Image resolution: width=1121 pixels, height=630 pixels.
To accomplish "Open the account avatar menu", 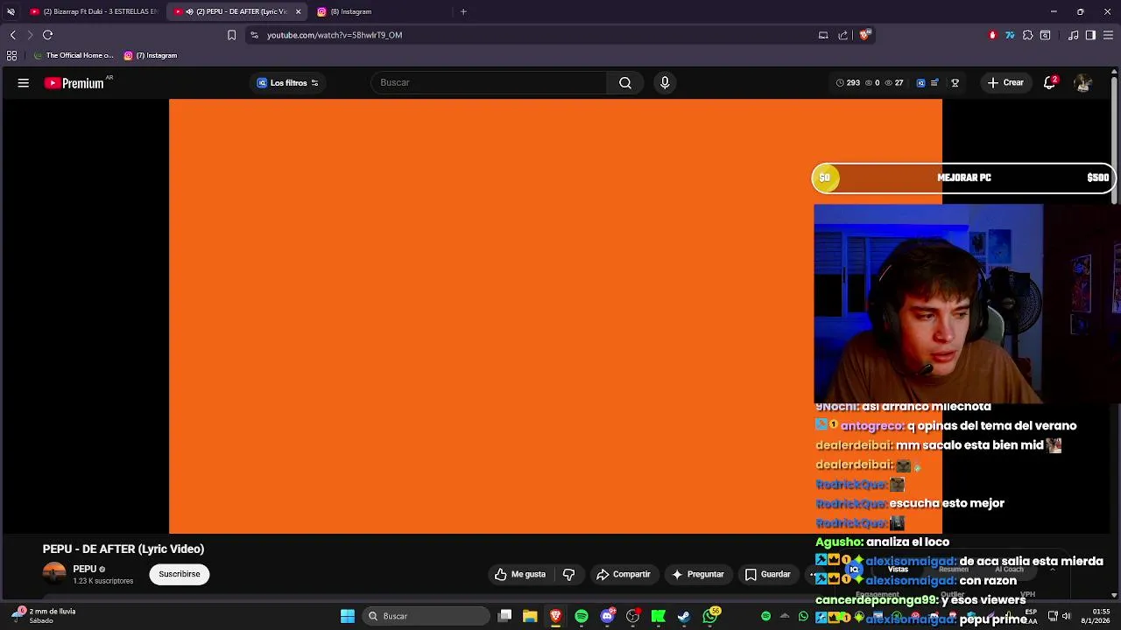I will [1083, 83].
